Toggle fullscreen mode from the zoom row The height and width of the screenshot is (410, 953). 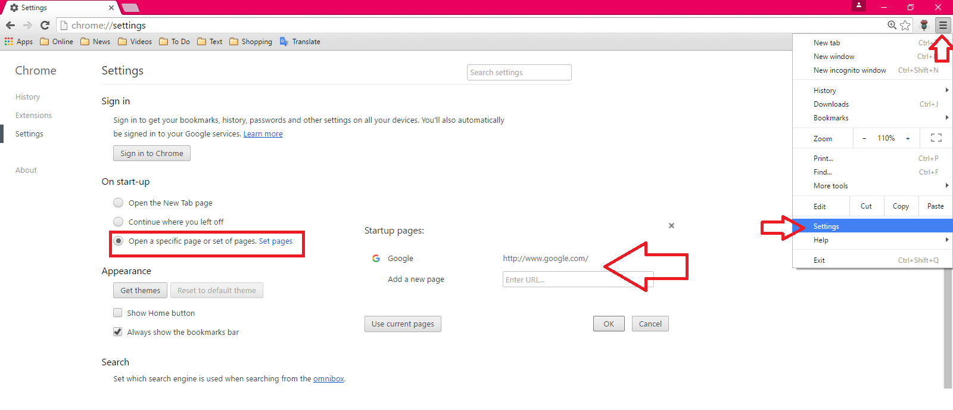pos(936,138)
